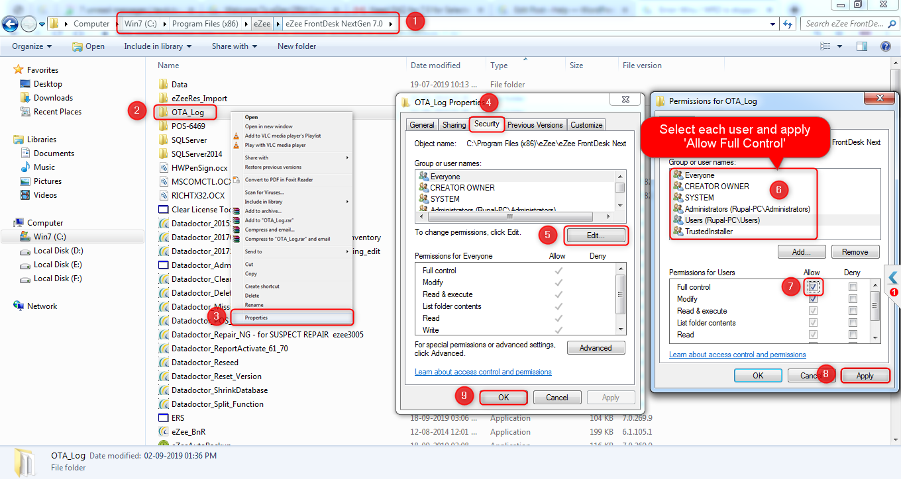Tick Deny checkbox for Read permission

(x=853, y=335)
